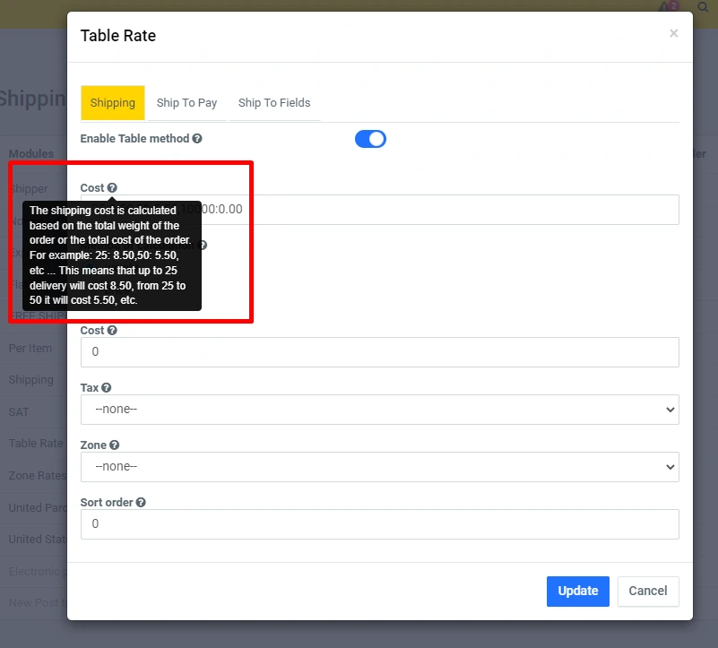Image resolution: width=718 pixels, height=648 pixels.
Task: Click Cancel to dismiss changes
Action: pos(647,591)
